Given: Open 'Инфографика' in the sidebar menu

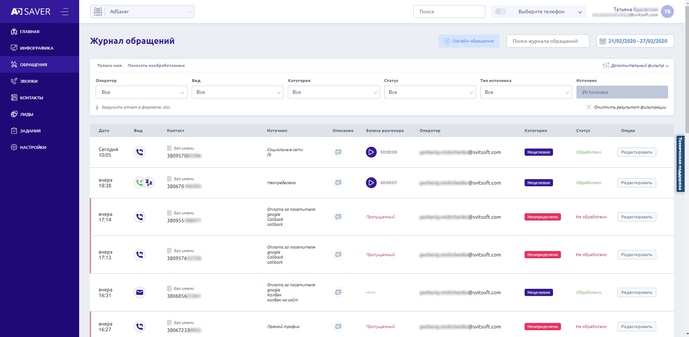Looking at the screenshot, I should click(x=36, y=48).
